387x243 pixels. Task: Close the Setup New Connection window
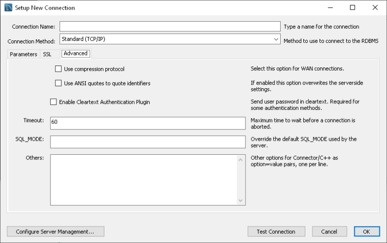pos(375,8)
